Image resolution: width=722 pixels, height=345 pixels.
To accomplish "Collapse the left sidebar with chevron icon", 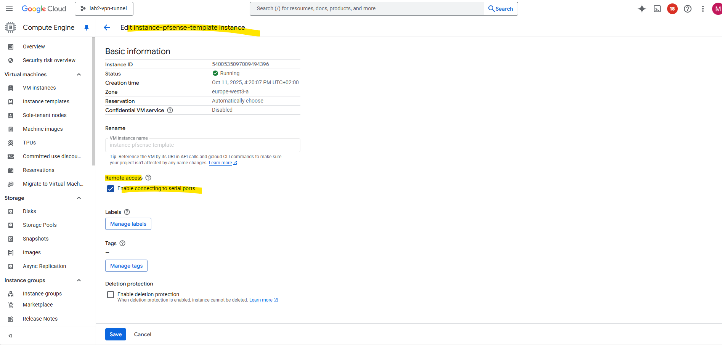I will tap(10, 336).
